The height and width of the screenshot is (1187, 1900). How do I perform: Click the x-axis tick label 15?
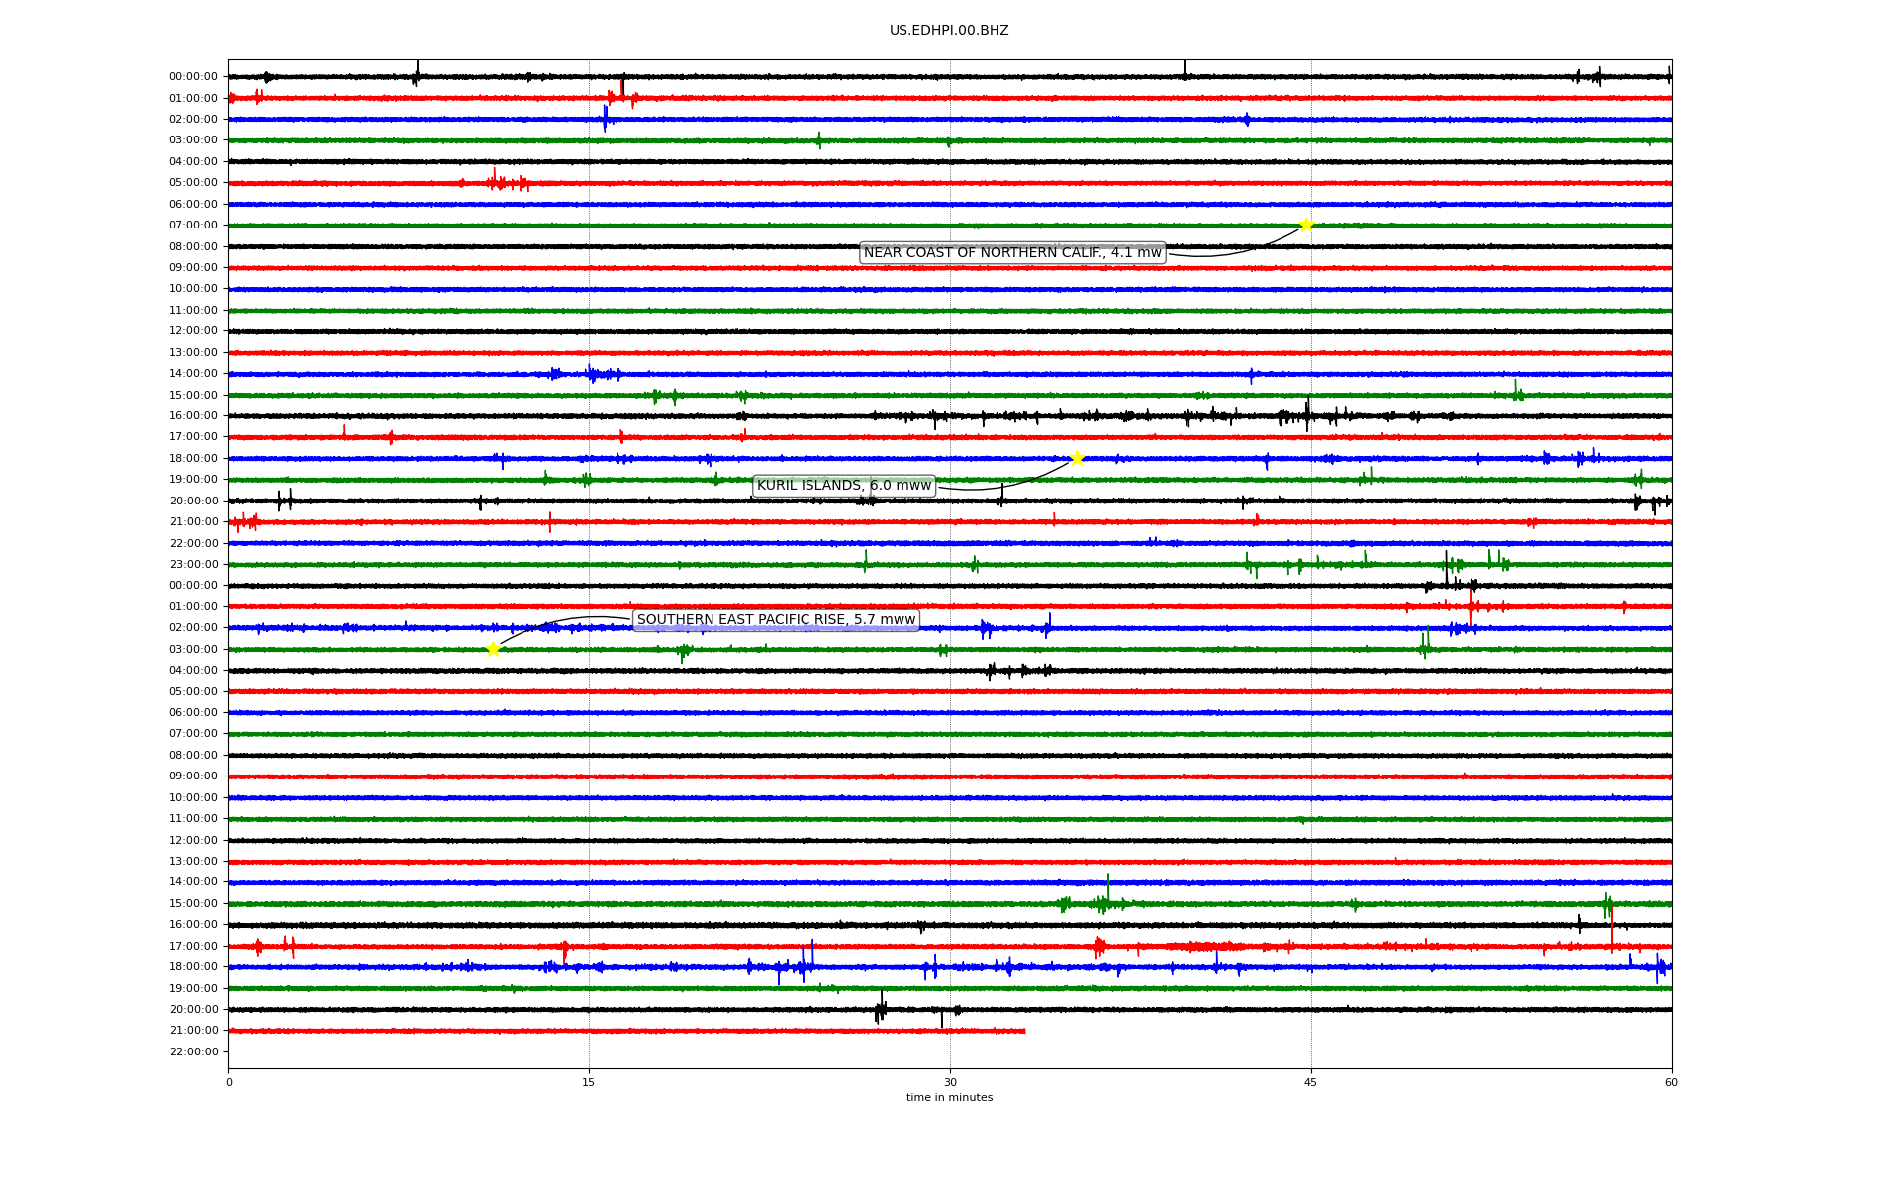589,1082
